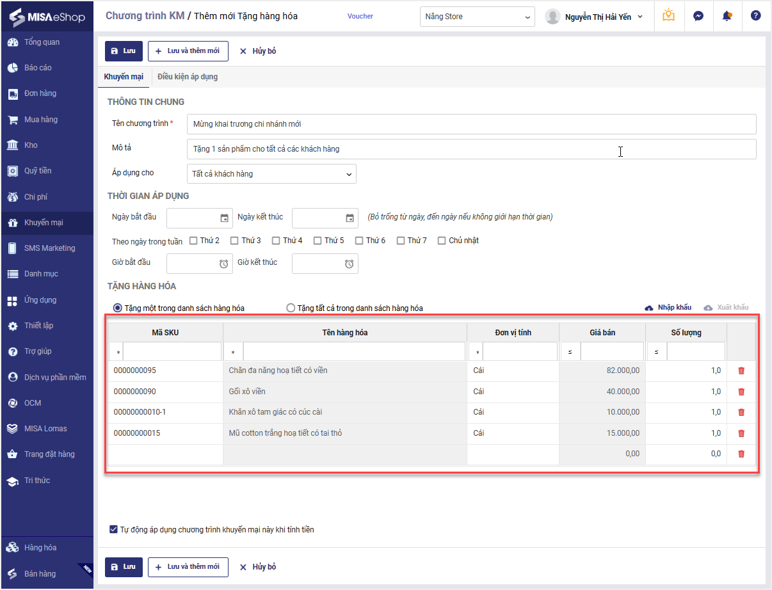Image resolution: width=772 pixels, height=590 pixels.
Task: Click the Messenger chat icon in header
Action: 698,16
